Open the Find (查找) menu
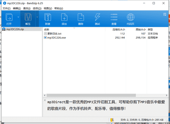Screen dimensions: 170x124 [27, 8]
